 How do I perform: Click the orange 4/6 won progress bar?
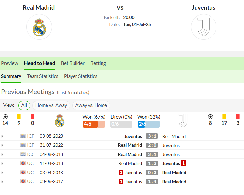(94, 124)
